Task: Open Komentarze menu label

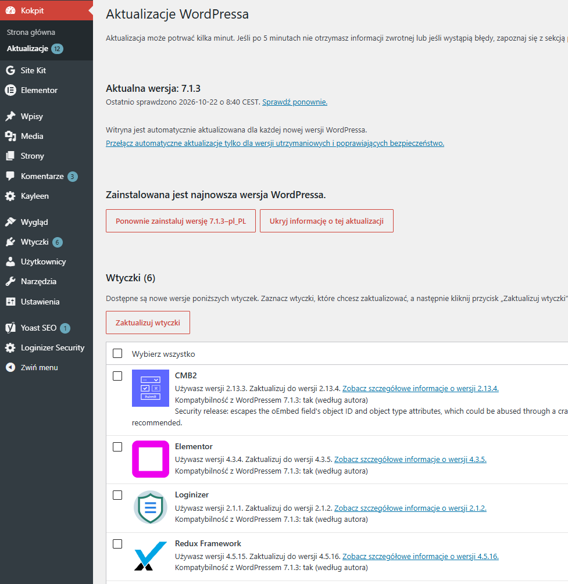Action: (42, 176)
